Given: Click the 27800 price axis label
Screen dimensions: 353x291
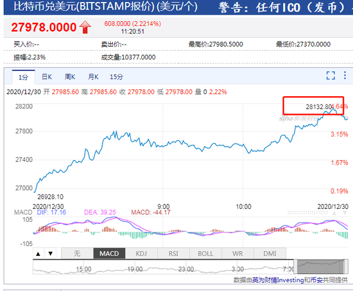Looking at the screenshot, I should (x=24, y=131).
